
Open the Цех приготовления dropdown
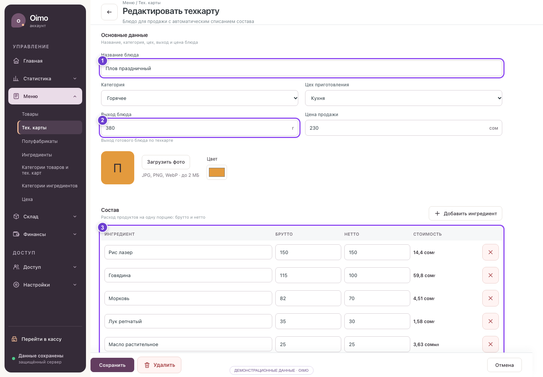[x=403, y=98]
